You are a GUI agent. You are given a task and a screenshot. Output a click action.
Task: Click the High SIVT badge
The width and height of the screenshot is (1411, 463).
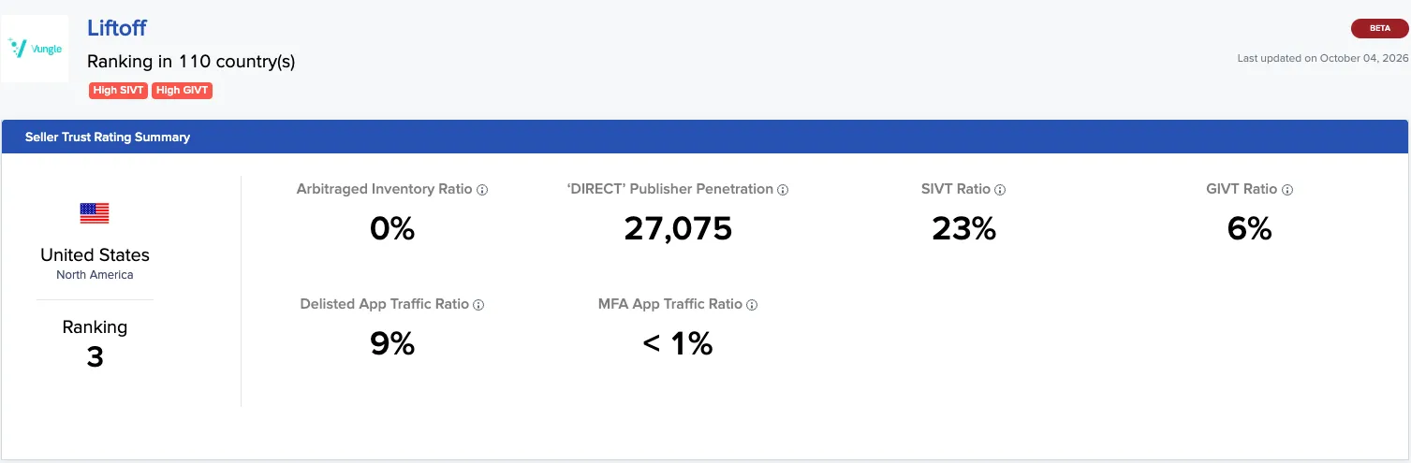(x=119, y=91)
